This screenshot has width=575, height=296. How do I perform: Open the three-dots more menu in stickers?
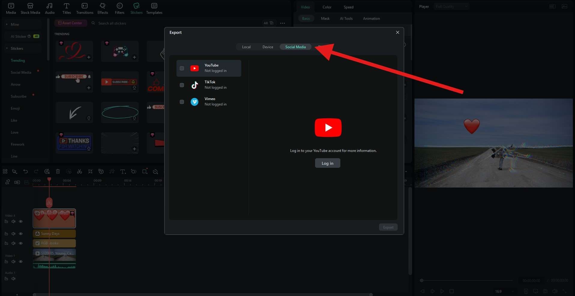282,23
